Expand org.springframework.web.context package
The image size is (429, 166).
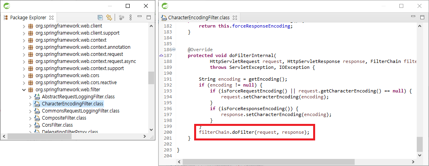(x=24, y=40)
